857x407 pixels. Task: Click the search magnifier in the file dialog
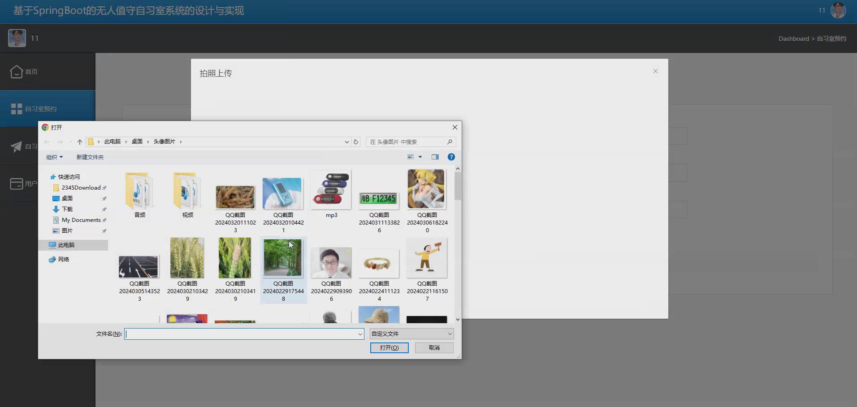(450, 142)
